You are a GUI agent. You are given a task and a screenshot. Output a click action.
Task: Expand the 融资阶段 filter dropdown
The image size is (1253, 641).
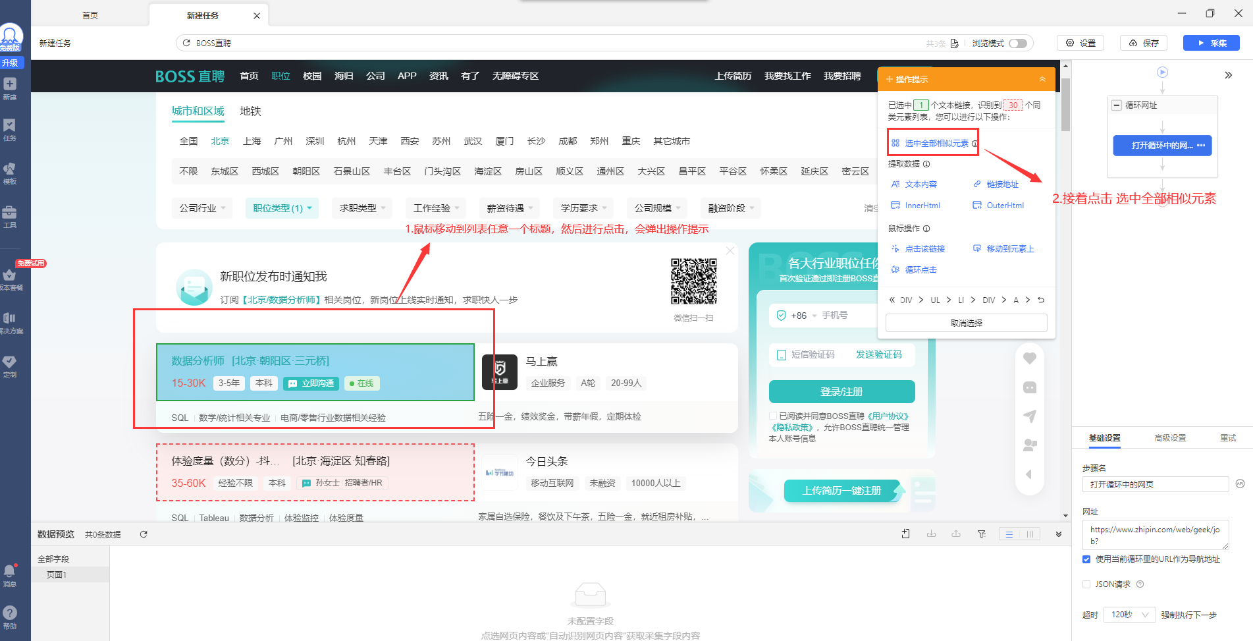coord(731,208)
